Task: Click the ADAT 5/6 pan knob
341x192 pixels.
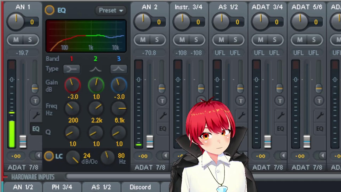Action: point(300,22)
